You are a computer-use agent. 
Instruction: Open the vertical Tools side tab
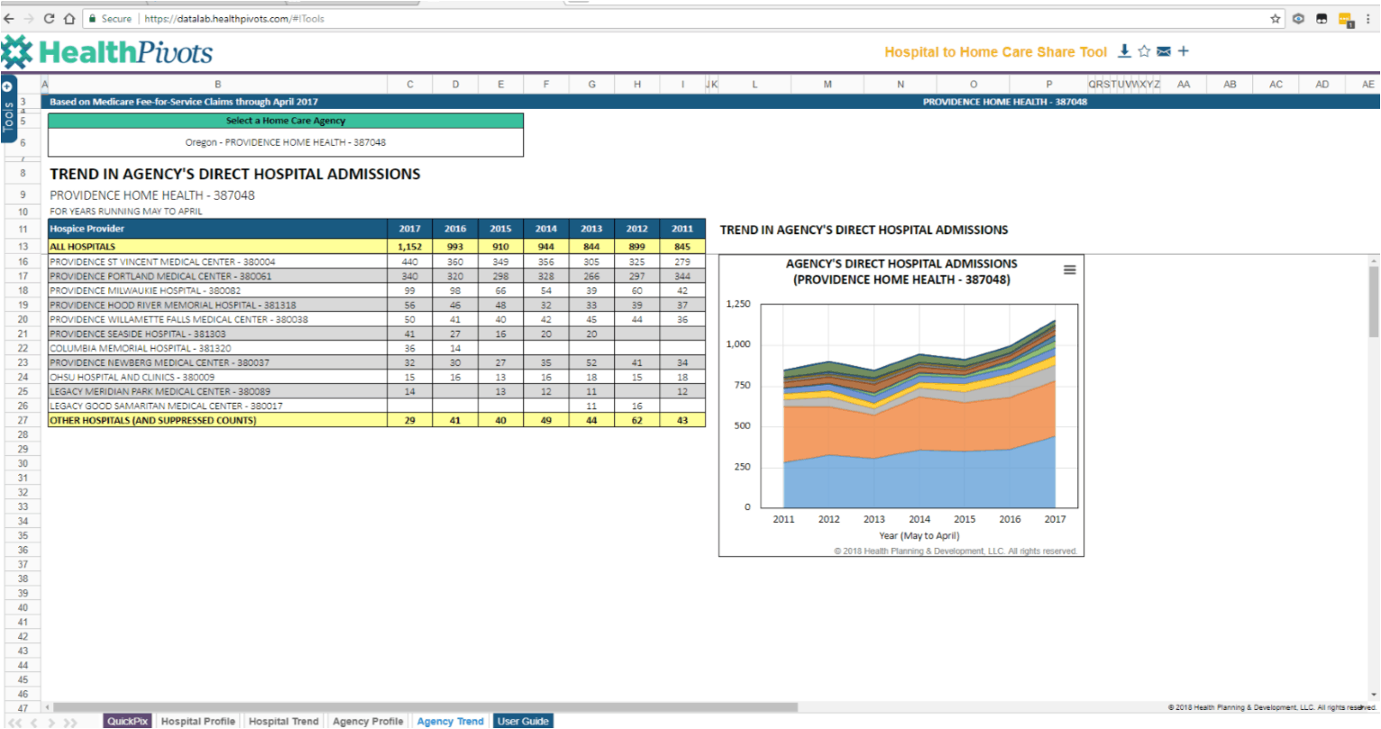(x=8, y=117)
